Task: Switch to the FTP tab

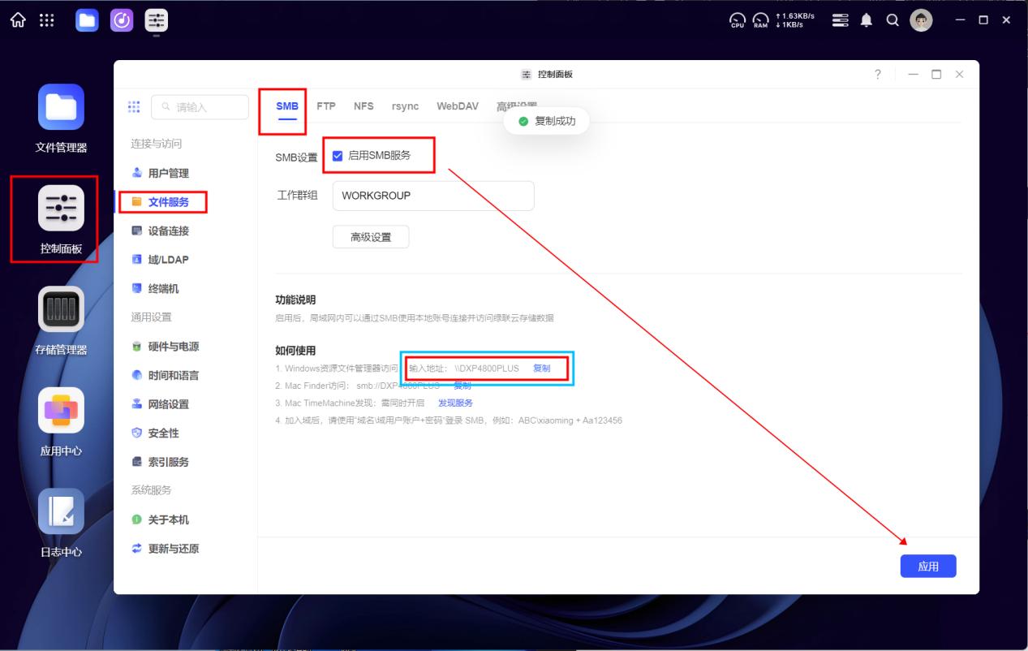Action: (x=326, y=106)
